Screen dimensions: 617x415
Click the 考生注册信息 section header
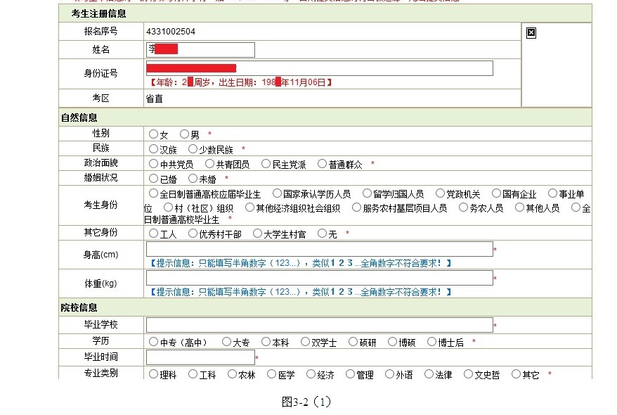pos(99,14)
